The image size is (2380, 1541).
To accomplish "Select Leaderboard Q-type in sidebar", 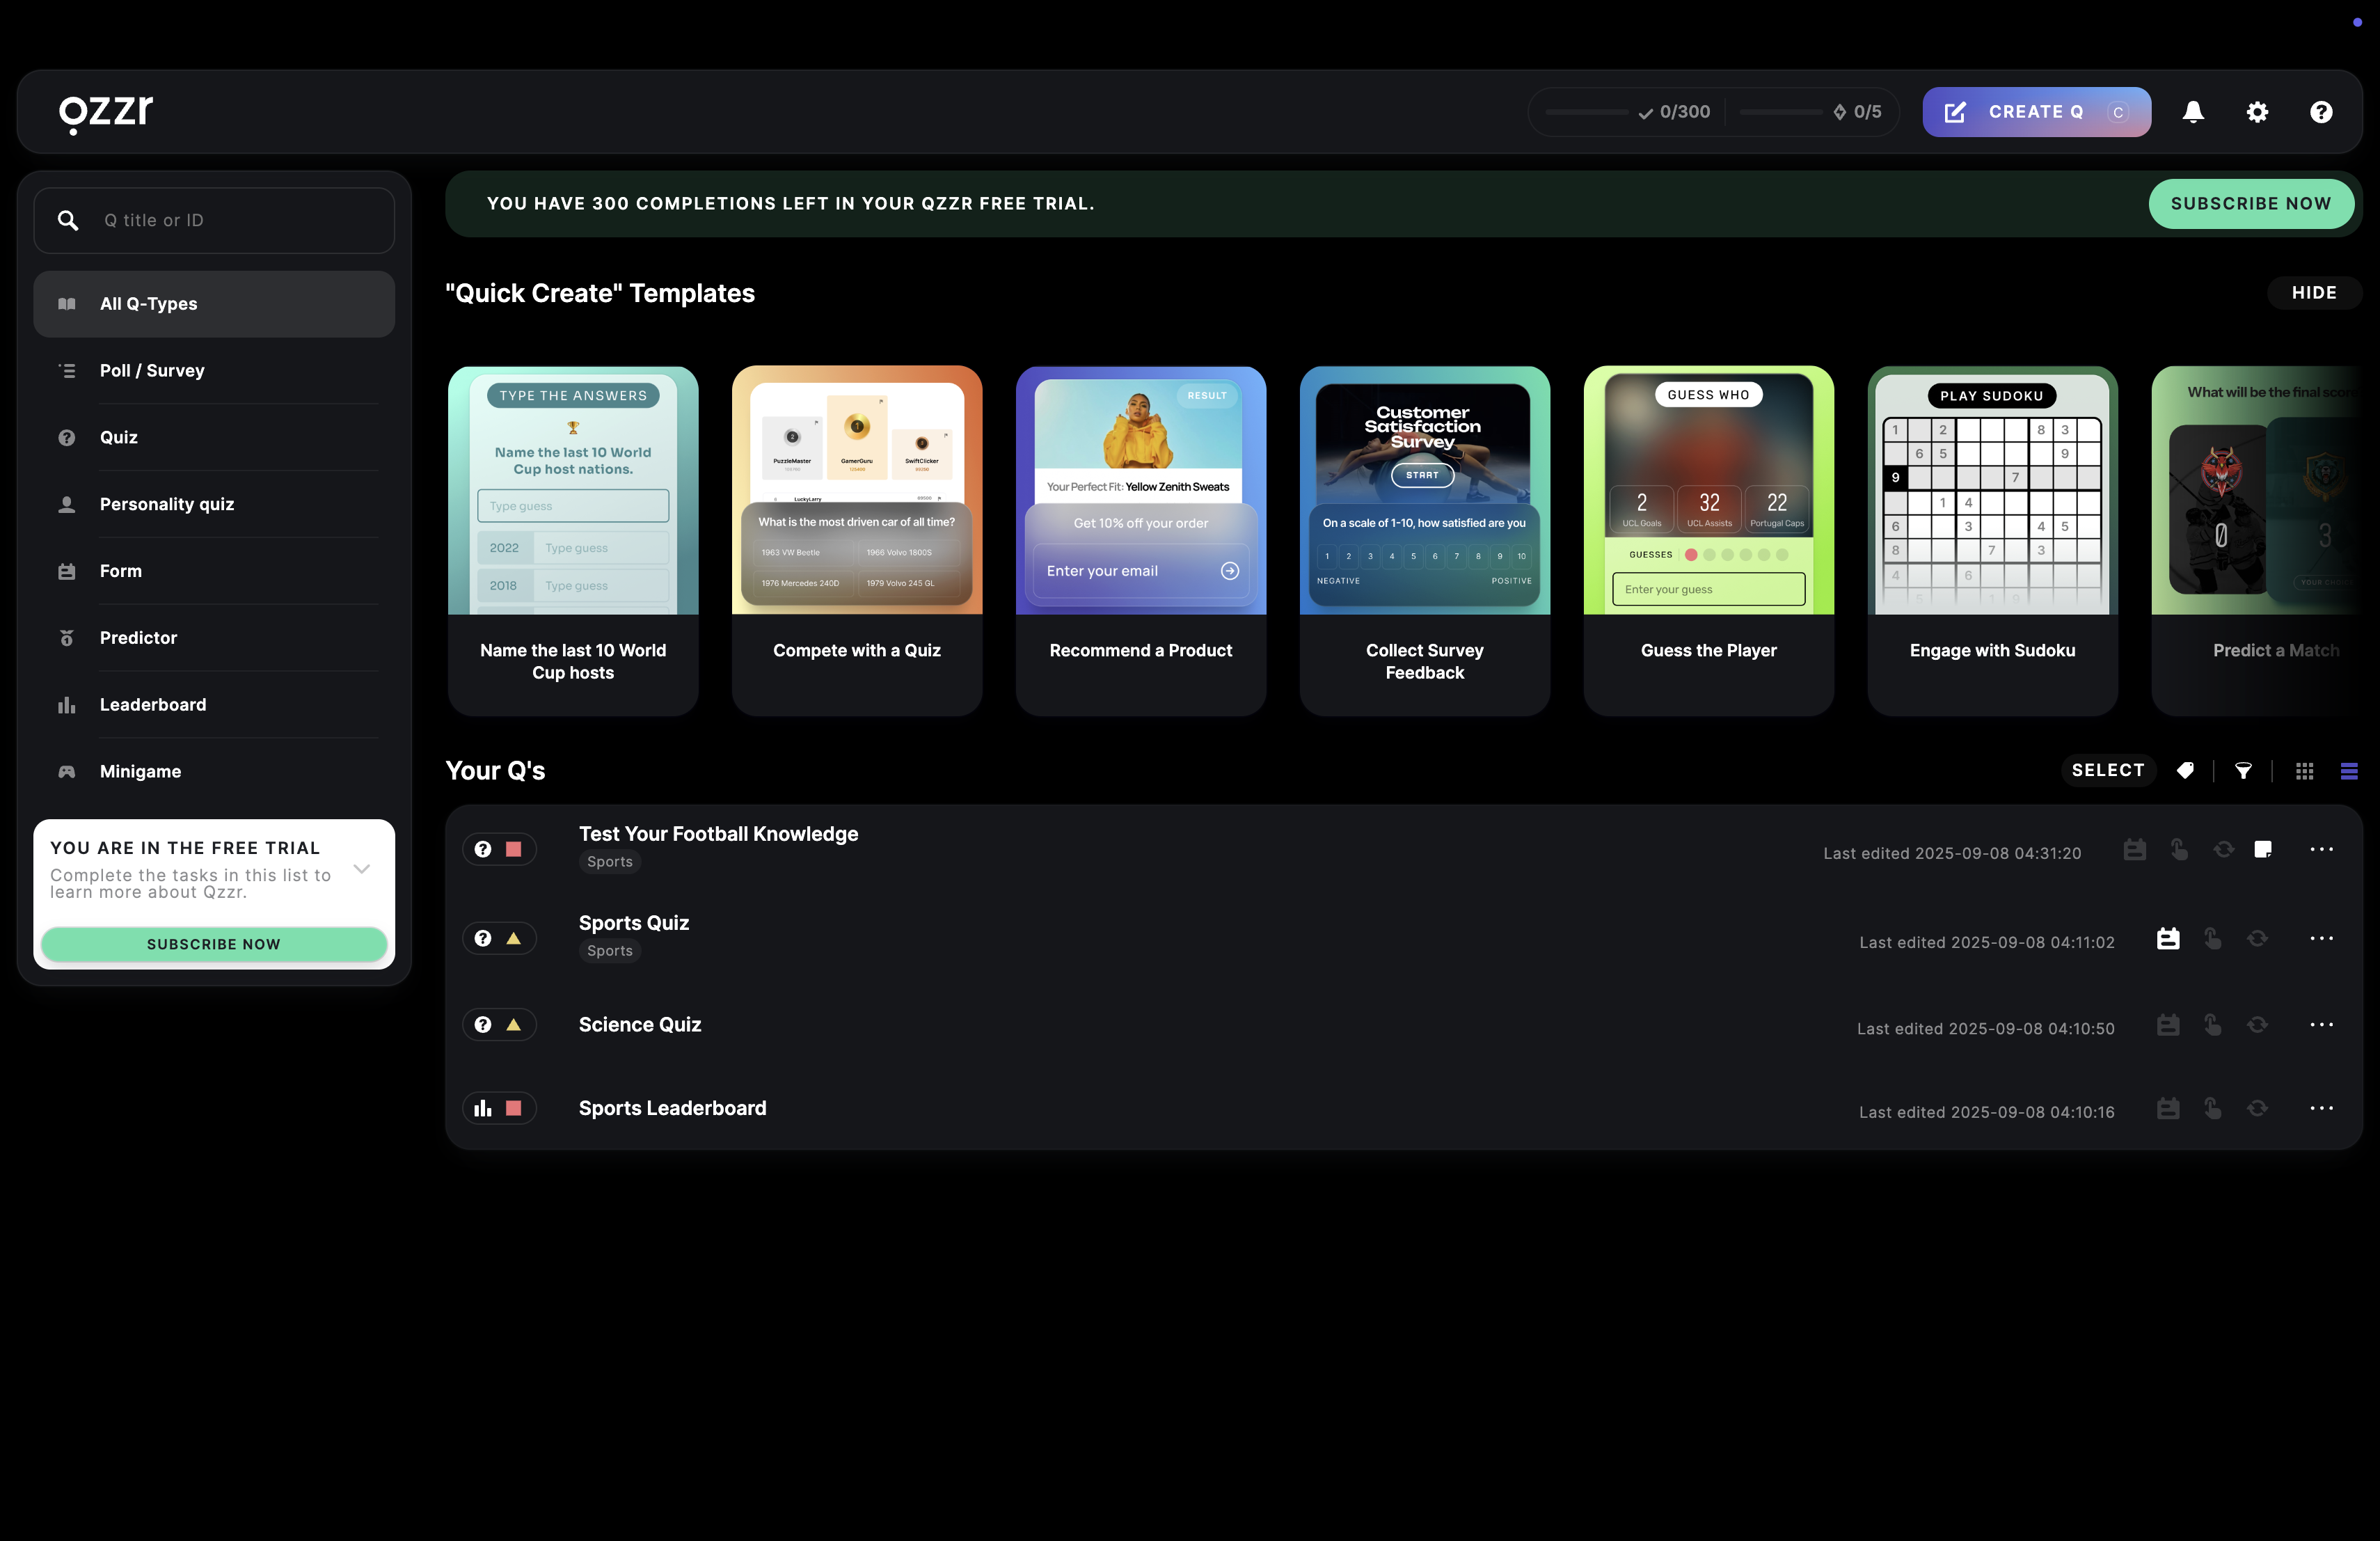I will pos(152,704).
